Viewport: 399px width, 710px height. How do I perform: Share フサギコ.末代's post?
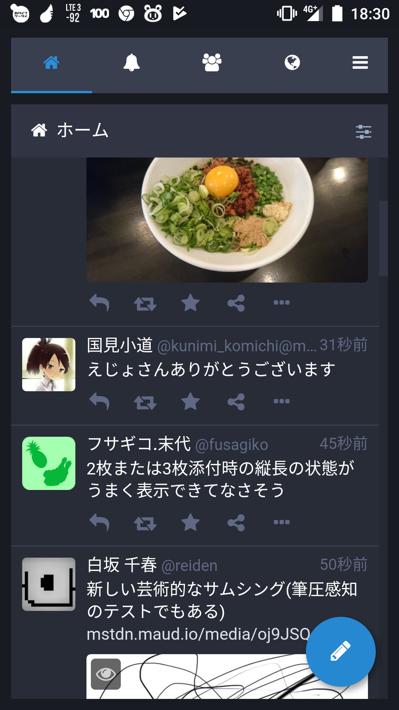pyautogui.click(x=236, y=523)
